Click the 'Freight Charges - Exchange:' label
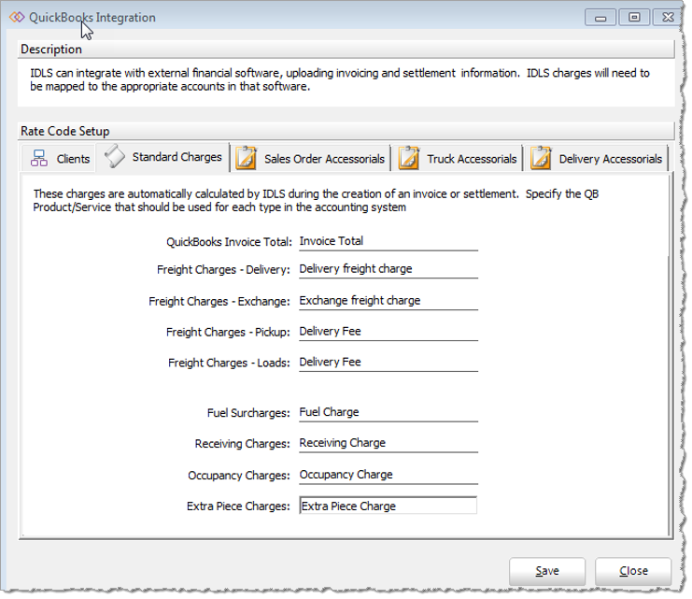The width and height of the screenshot is (692, 599). (219, 301)
